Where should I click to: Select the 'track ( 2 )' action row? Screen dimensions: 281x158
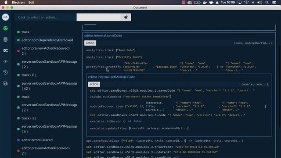[29, 118]
